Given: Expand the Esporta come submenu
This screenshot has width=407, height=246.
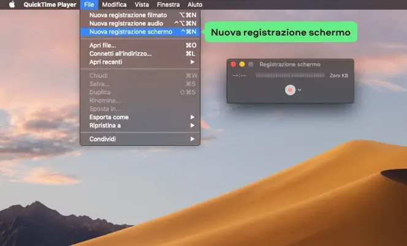Looking at the screenshot, I should coord(140,117).
